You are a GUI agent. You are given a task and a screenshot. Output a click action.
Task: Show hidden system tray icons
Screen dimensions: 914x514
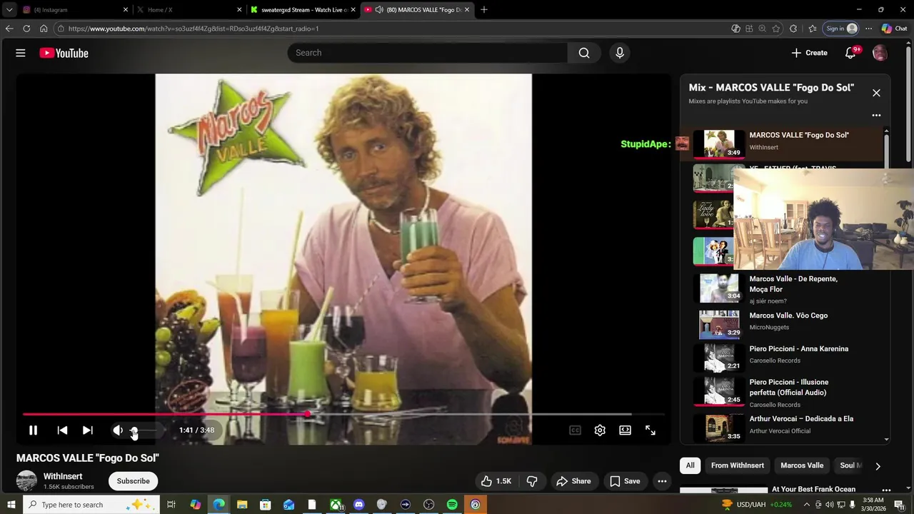[807, 505]
